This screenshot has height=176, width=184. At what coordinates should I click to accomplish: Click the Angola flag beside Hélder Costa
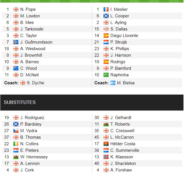(x=106, y=144)
